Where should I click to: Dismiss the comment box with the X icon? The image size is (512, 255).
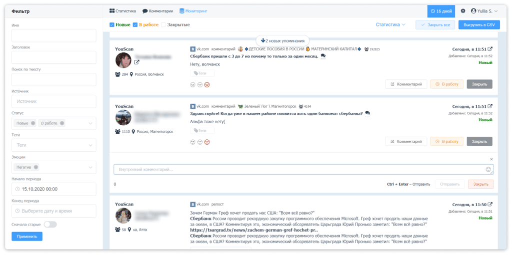click(x=491, y=159)
